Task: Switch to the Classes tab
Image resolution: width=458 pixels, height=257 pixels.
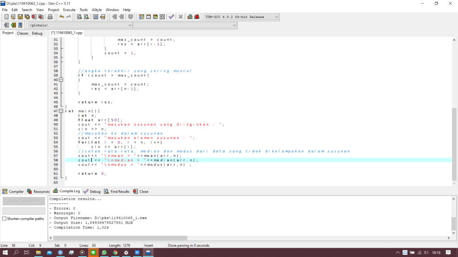Action: tap(22, 33)
